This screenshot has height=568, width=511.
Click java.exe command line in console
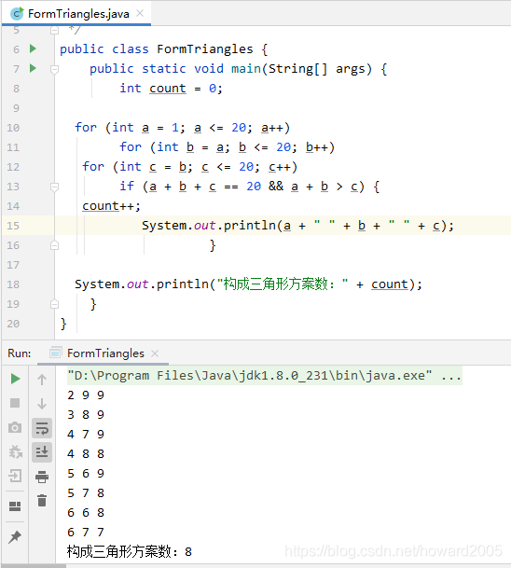tap(265, 375)
